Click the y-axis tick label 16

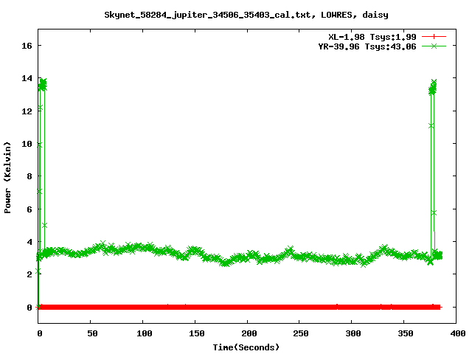click(x=27, y=46)
